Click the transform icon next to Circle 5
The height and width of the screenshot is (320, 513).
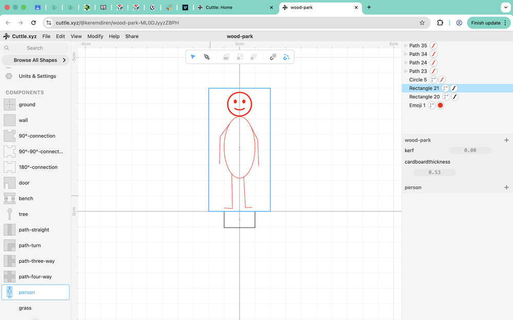pos(433,80)
